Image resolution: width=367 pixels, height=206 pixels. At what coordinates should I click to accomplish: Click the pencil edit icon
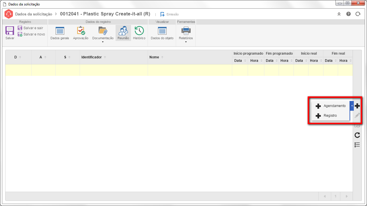357,116
